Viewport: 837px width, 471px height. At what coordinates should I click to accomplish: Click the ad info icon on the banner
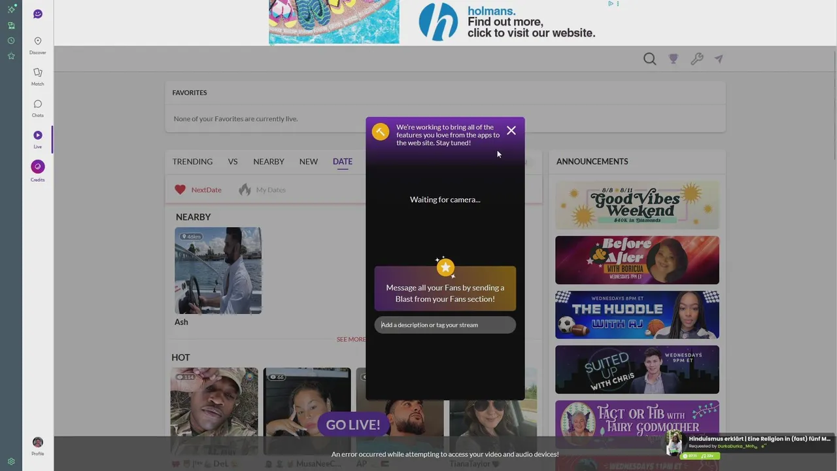[x=610, y=4]
